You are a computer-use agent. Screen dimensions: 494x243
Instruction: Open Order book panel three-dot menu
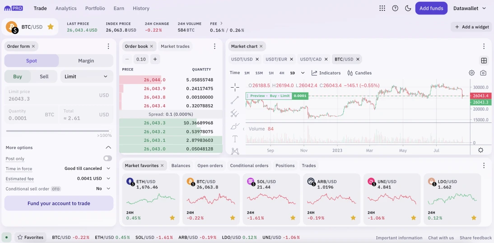pos(214,47)
